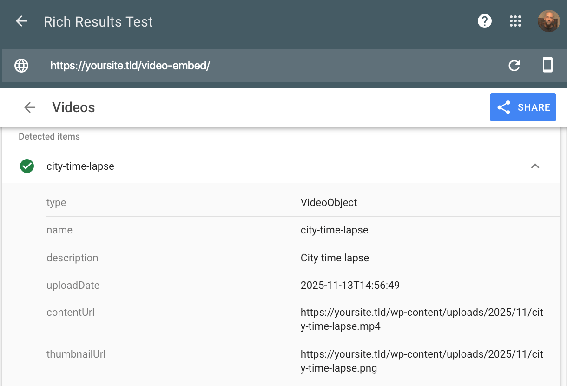Click the green checkmark next to city-time-lapse
The image size is (567, 386).
point(26,166)
